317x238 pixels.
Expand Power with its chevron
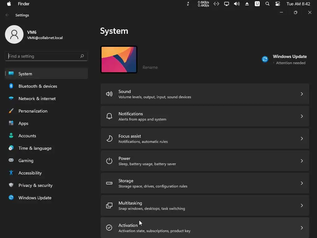pos(302,161)
